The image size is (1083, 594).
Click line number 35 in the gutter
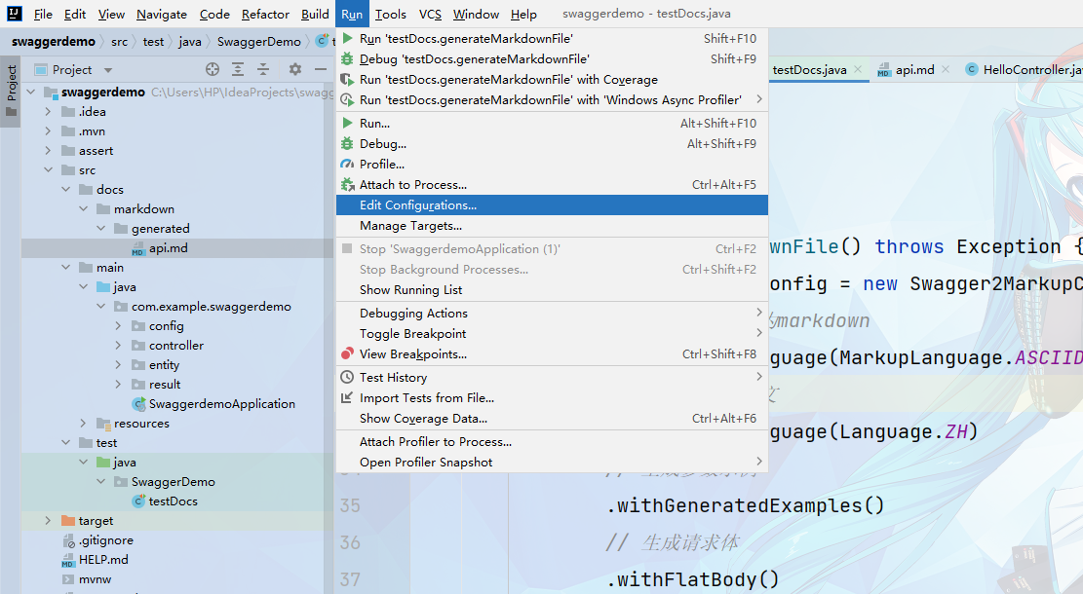[x=350, y=505]
